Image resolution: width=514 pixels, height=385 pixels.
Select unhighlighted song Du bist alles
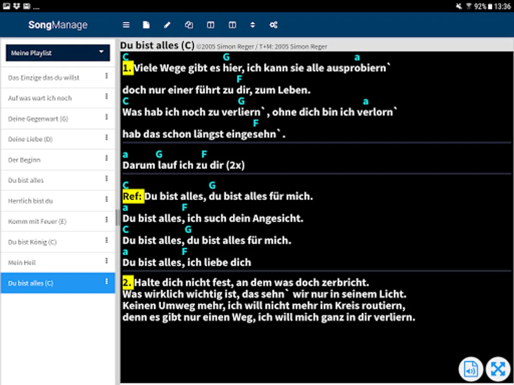[x=58, y=181]
